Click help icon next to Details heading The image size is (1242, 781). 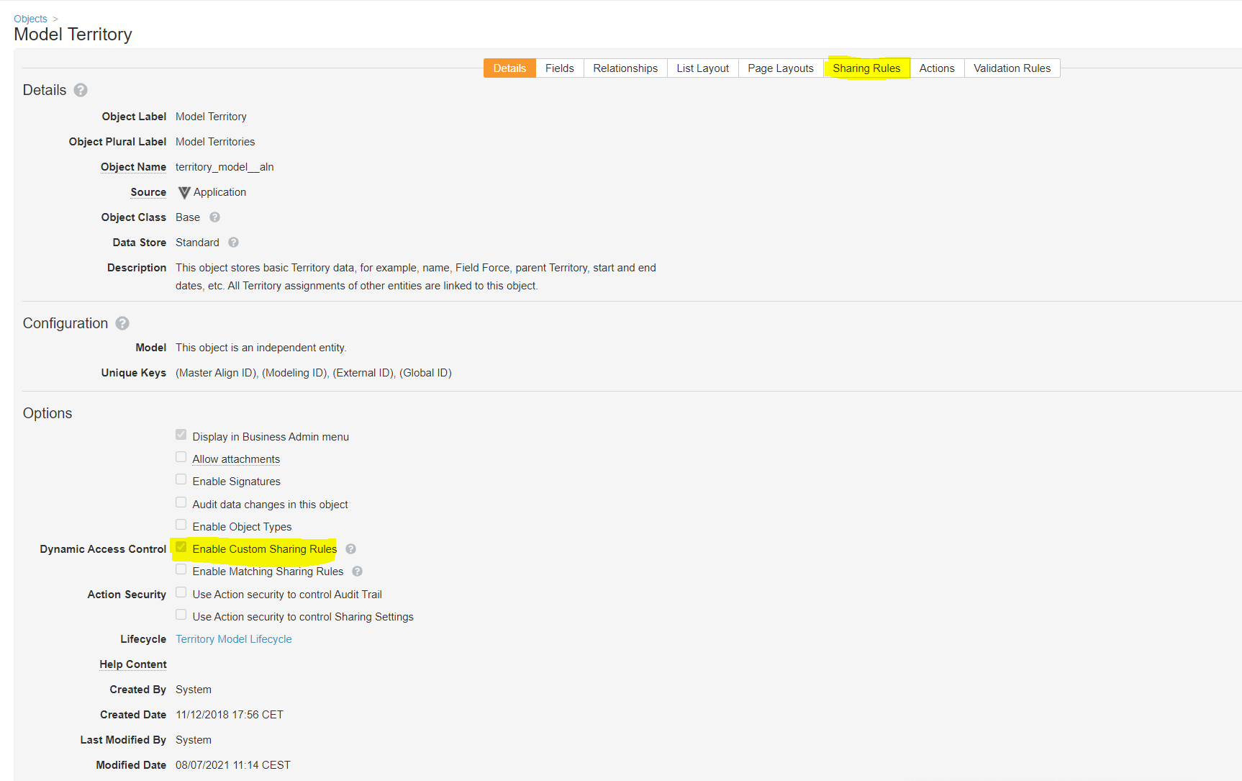pyautogui.click(x=81, y=90)
